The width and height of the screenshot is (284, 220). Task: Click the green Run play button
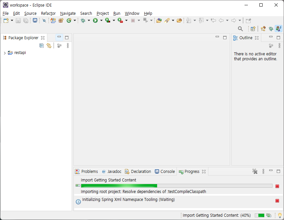(95, 20)
